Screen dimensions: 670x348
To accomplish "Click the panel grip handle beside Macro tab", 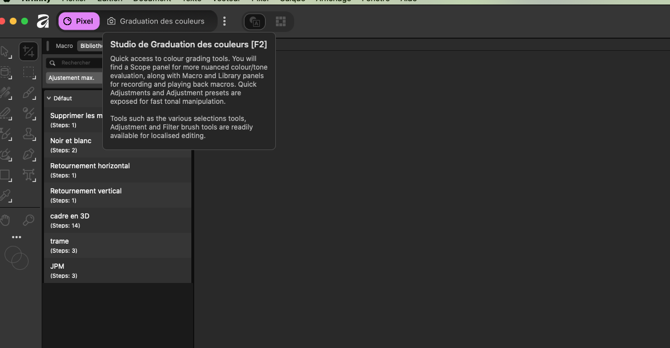I will click(48, 46).
